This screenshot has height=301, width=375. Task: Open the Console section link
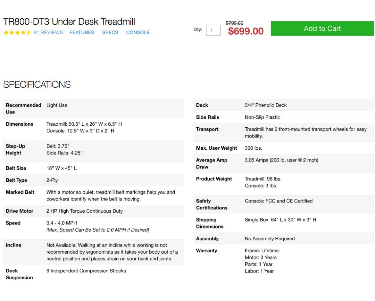[138, 33]
